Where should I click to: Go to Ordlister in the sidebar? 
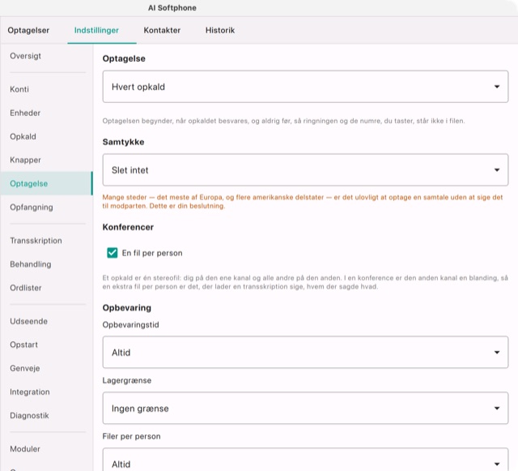[x=26, y=288]
